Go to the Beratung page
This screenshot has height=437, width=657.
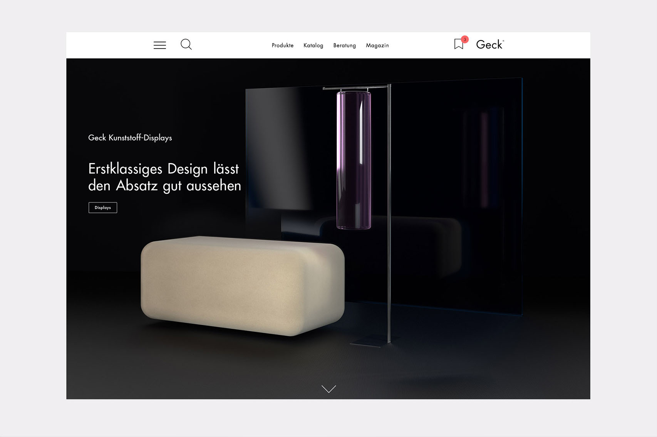345,45
